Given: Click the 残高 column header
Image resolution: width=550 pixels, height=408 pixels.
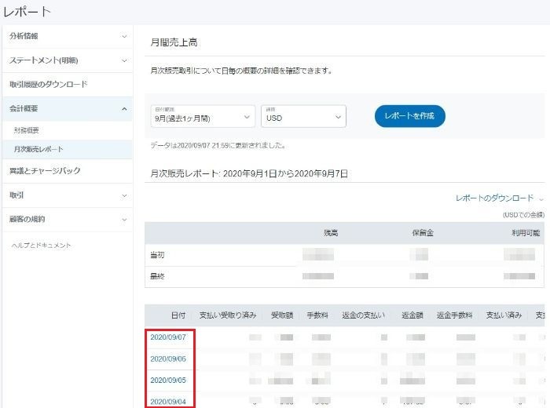Looking at the screenshot, I should coord(331,233).
